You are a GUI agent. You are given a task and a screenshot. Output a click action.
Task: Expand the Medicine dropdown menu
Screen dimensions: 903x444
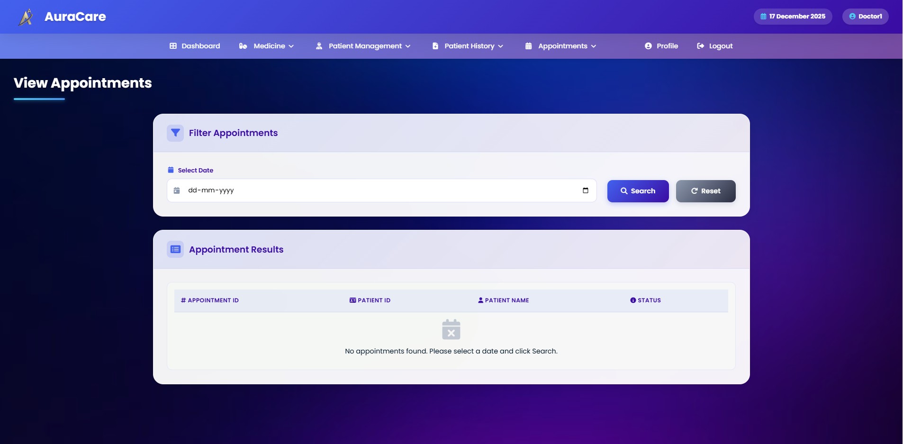[266, 46]
